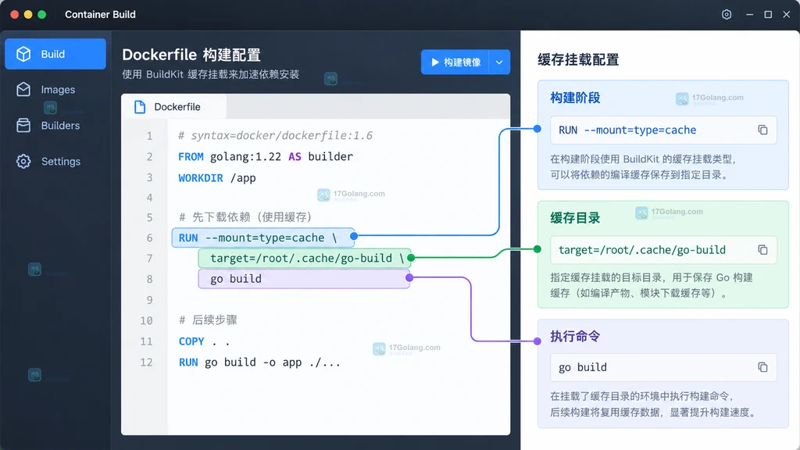800x450 pixels.
Task: Select highlighted line target=/root/.cache/go-build \
Action: 304,258
